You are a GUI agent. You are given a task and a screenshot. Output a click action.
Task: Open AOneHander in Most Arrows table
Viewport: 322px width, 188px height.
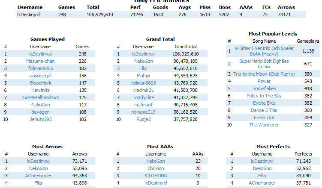(39, 176)
